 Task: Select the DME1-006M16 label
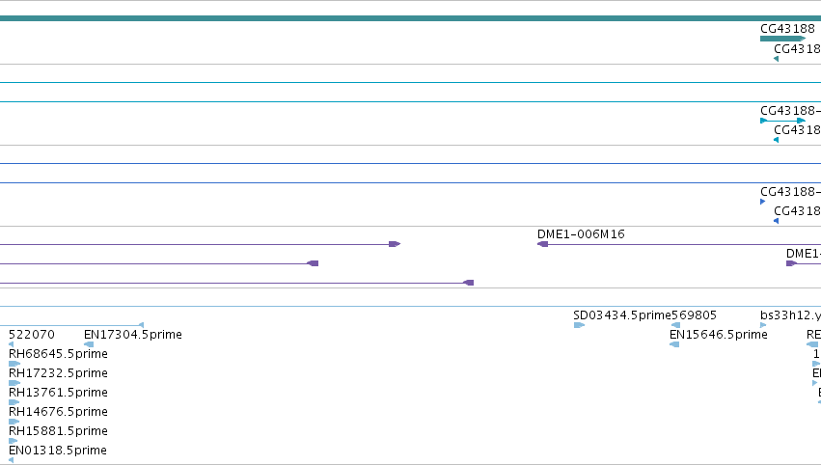point(581,234)
